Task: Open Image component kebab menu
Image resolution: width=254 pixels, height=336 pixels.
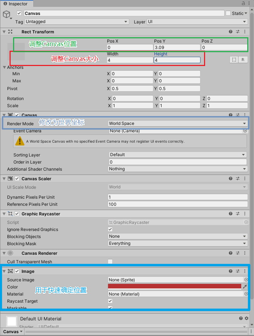Action: [x=245, y=271]
